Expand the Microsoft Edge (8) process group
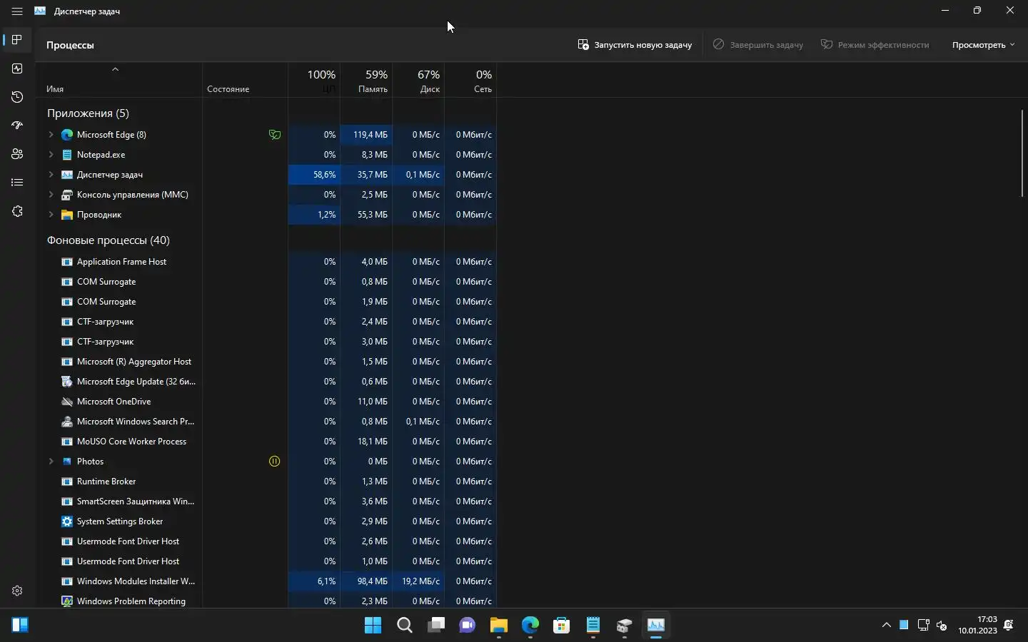Image resolution: width=1028 pixels, height=642 pixels. tap(51, 134)
